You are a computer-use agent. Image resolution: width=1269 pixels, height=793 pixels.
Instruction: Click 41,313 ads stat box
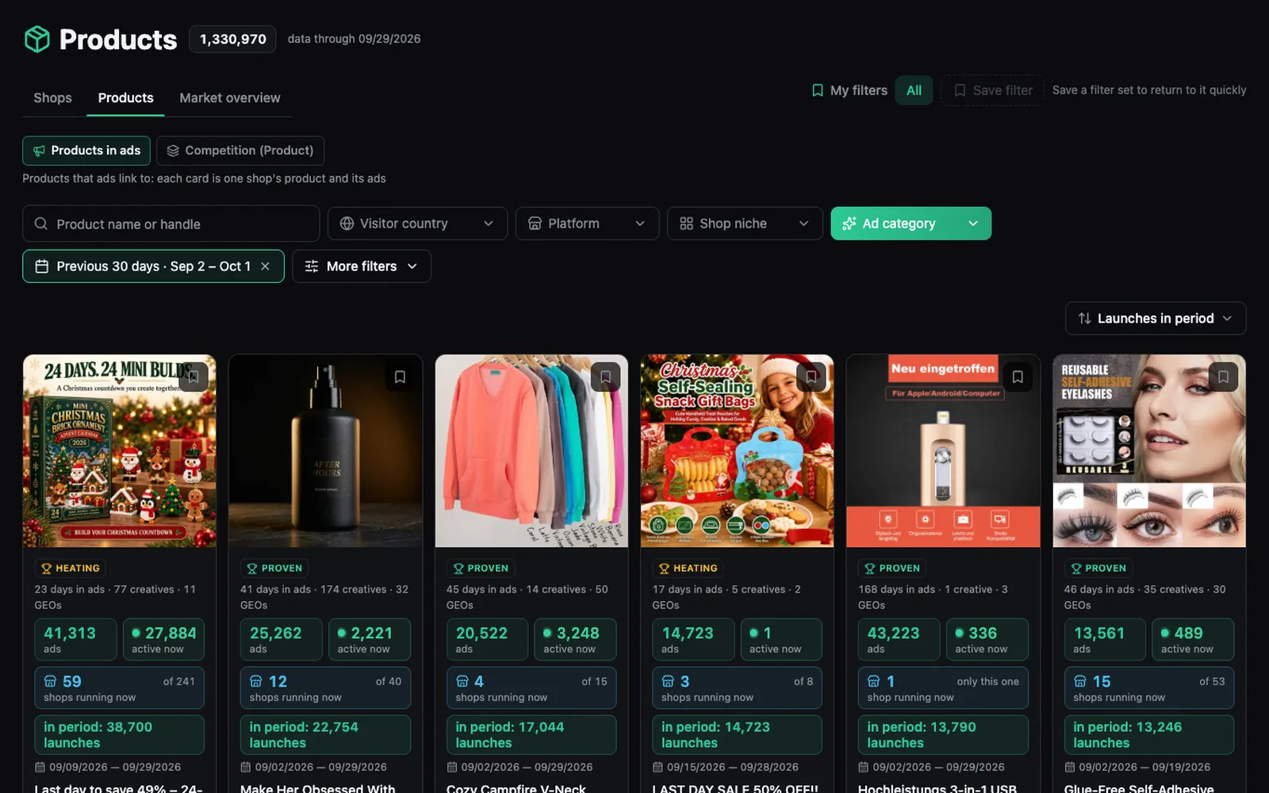(75, 639)
